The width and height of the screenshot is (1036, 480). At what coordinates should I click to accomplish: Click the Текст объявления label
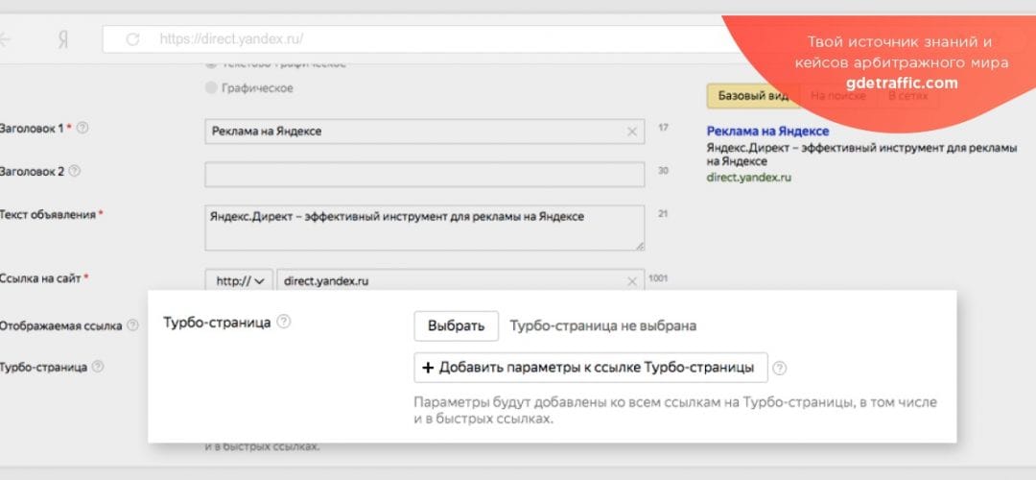pos(48,215)
